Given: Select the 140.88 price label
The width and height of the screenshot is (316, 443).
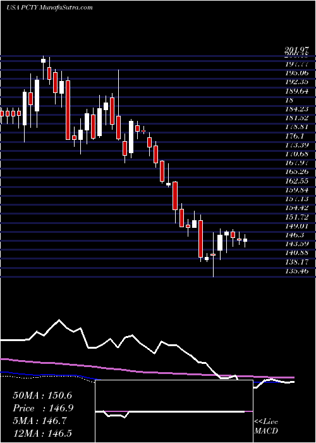Looking at the screenshot, I should 297,253.
